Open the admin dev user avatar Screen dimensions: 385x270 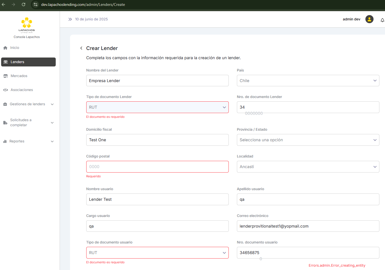(x=369, y=19)
